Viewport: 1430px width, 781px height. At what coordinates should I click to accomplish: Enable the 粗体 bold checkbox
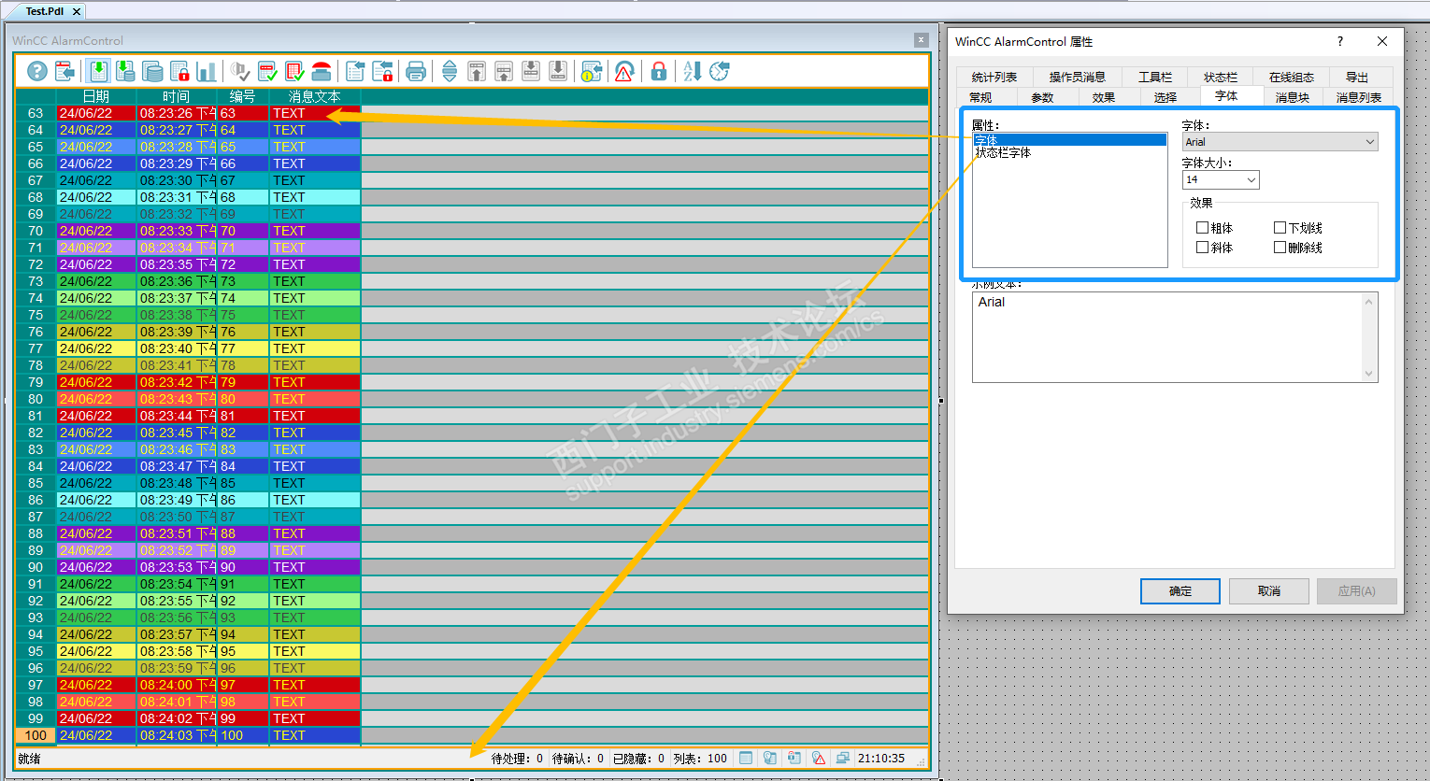tap(1203, 228)
